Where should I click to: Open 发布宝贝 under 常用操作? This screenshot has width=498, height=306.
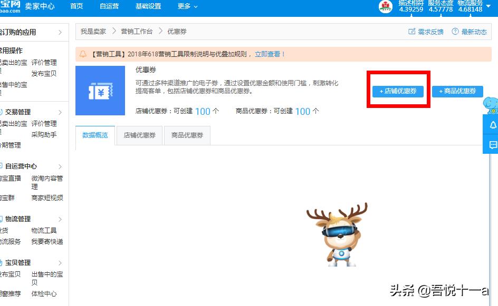(44, 74)
